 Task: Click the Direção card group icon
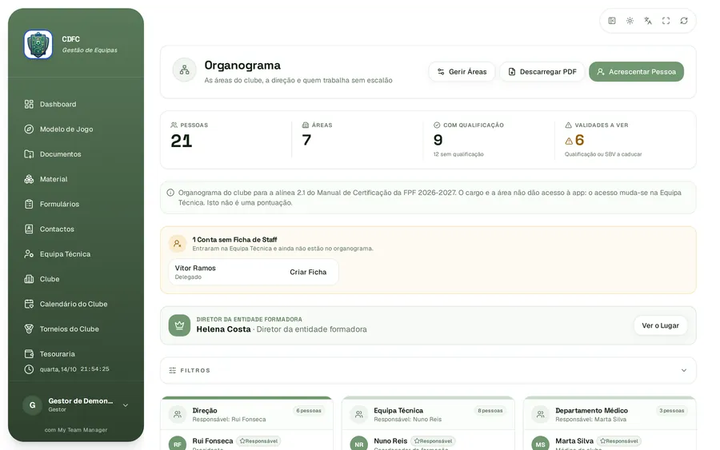[x=178, y=414]
